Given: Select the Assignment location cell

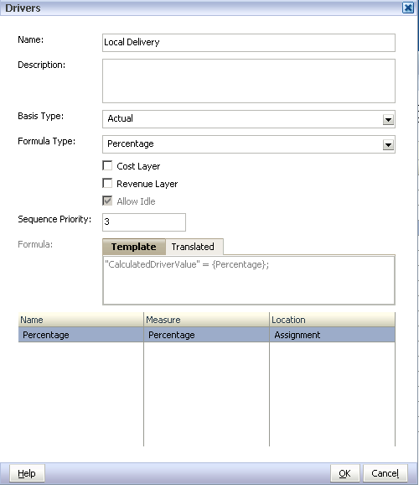Looking at the screenshot, I should (x=332, y=335).
